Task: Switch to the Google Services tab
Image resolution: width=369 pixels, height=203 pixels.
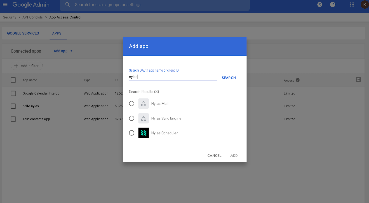Action: pyautogui.click(x=23, y=33)
